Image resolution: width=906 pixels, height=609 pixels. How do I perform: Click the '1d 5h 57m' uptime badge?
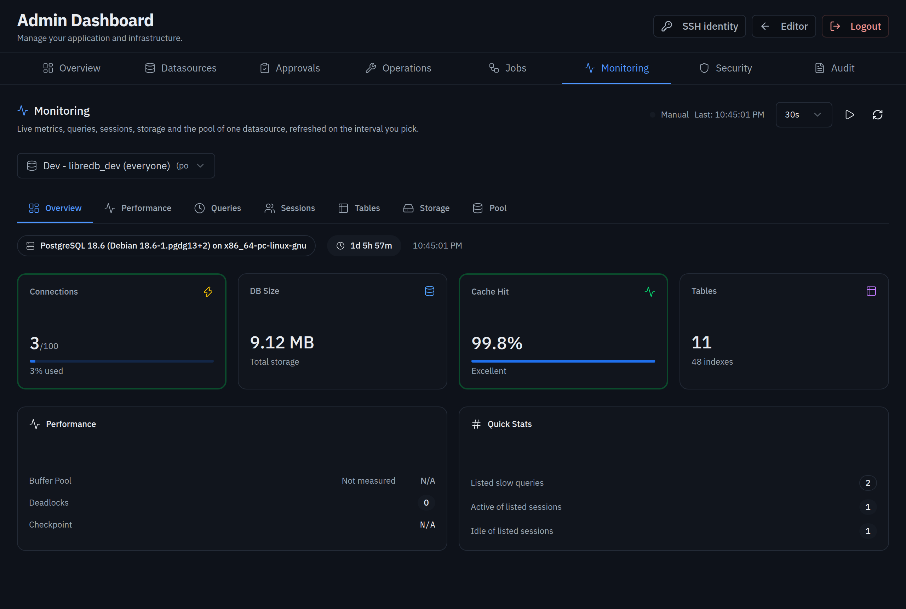pyautogui.click(x=364, y=245)
